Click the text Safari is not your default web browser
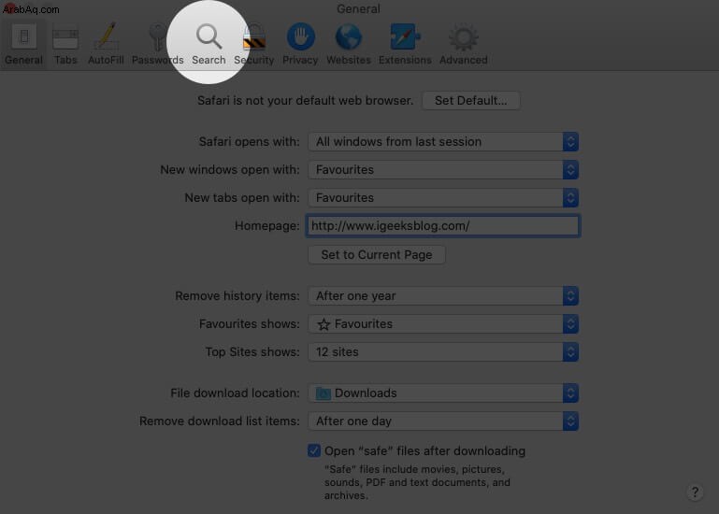 306,100
